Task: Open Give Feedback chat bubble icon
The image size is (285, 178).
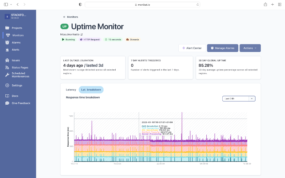Action: tap(7, 103)
